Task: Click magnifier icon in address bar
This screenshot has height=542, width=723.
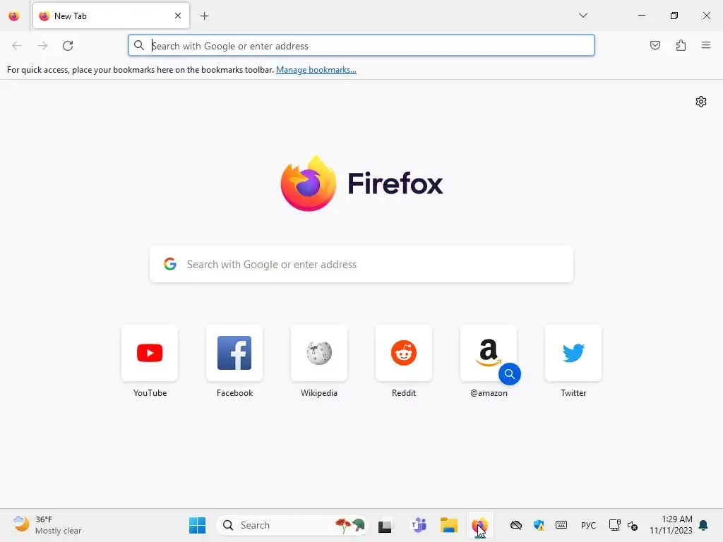Action: [x=139, y=45]
